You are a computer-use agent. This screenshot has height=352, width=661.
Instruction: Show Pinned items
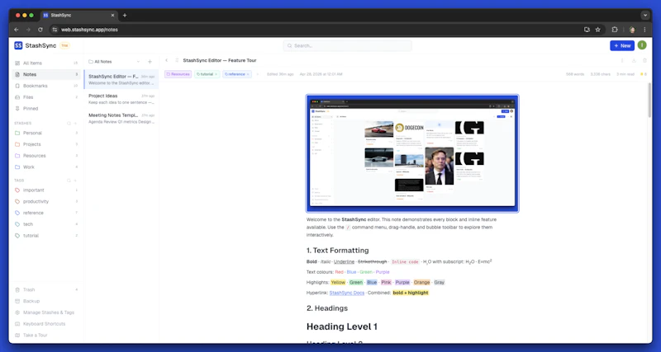click(x=46, y=109)
